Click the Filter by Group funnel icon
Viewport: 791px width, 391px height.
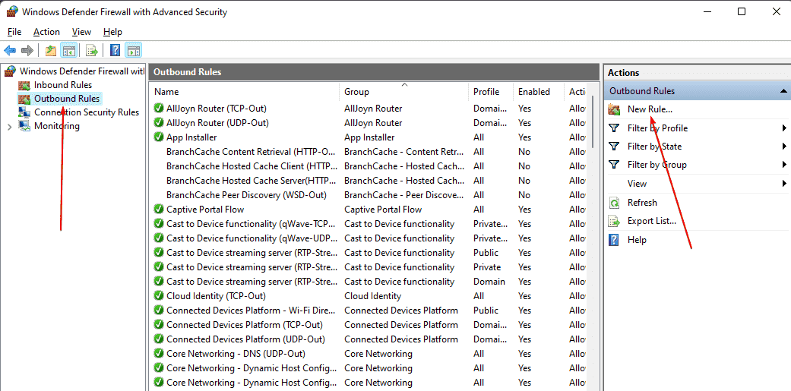coord(614,164)
